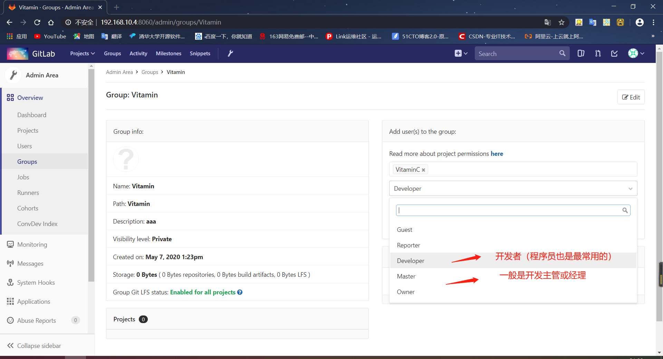Click the search magnifier in the role dropdown
Screen dimensions: 663x359
pyautogui.click(x=625, y=210)
